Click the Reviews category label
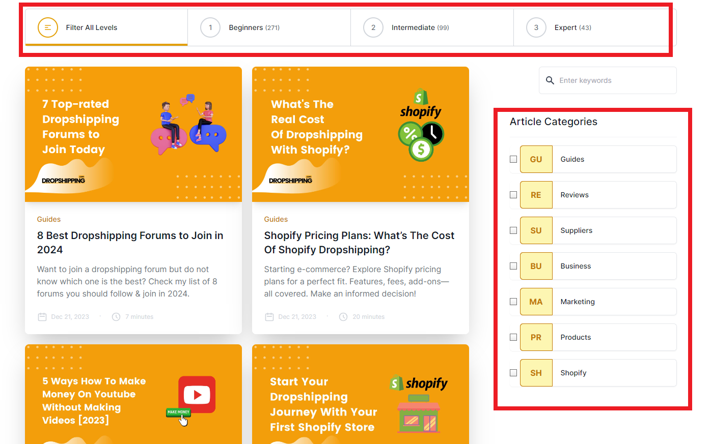The image size is (711, 444). (x=575, y=195)
